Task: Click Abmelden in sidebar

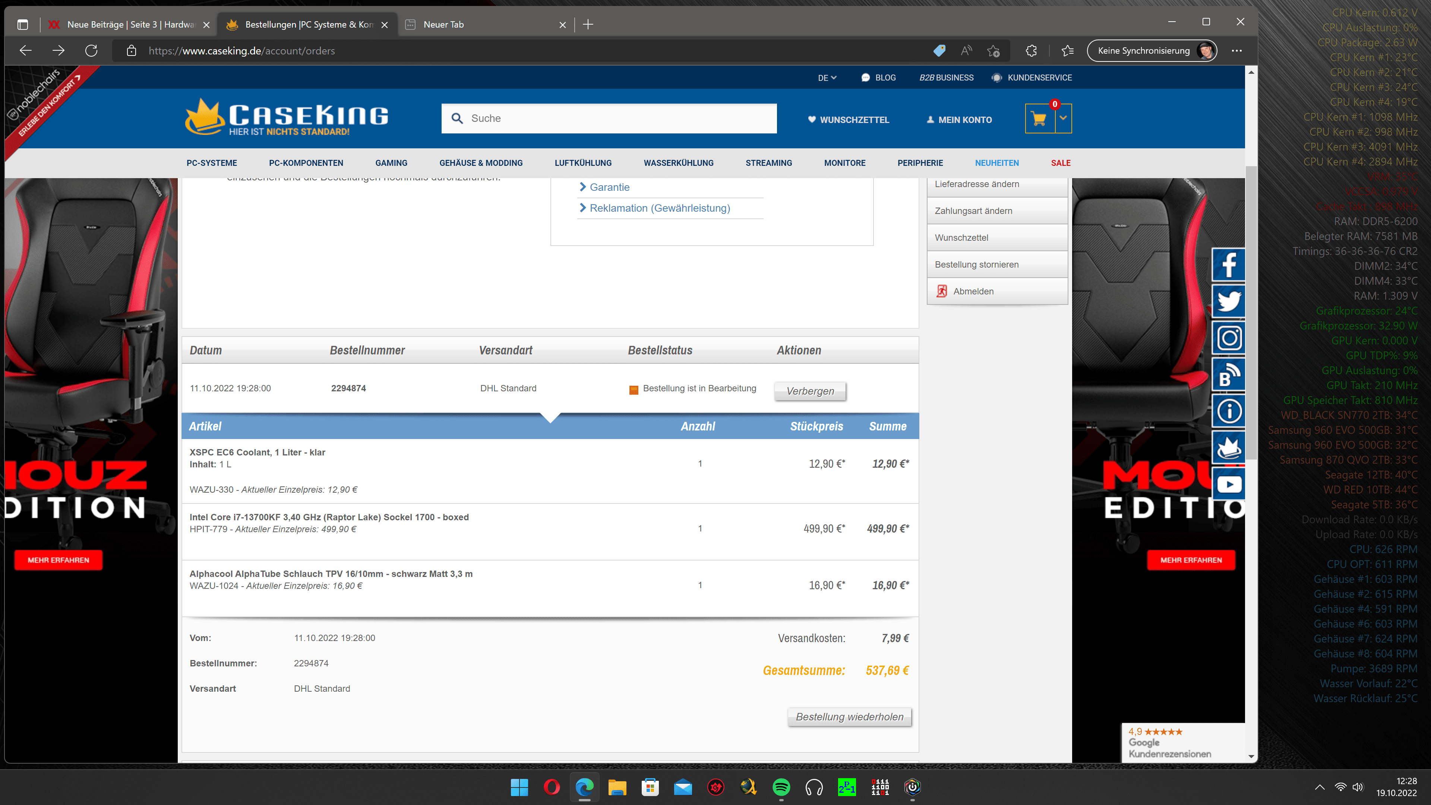Action: pyautogui.click(x=997, y=291)
